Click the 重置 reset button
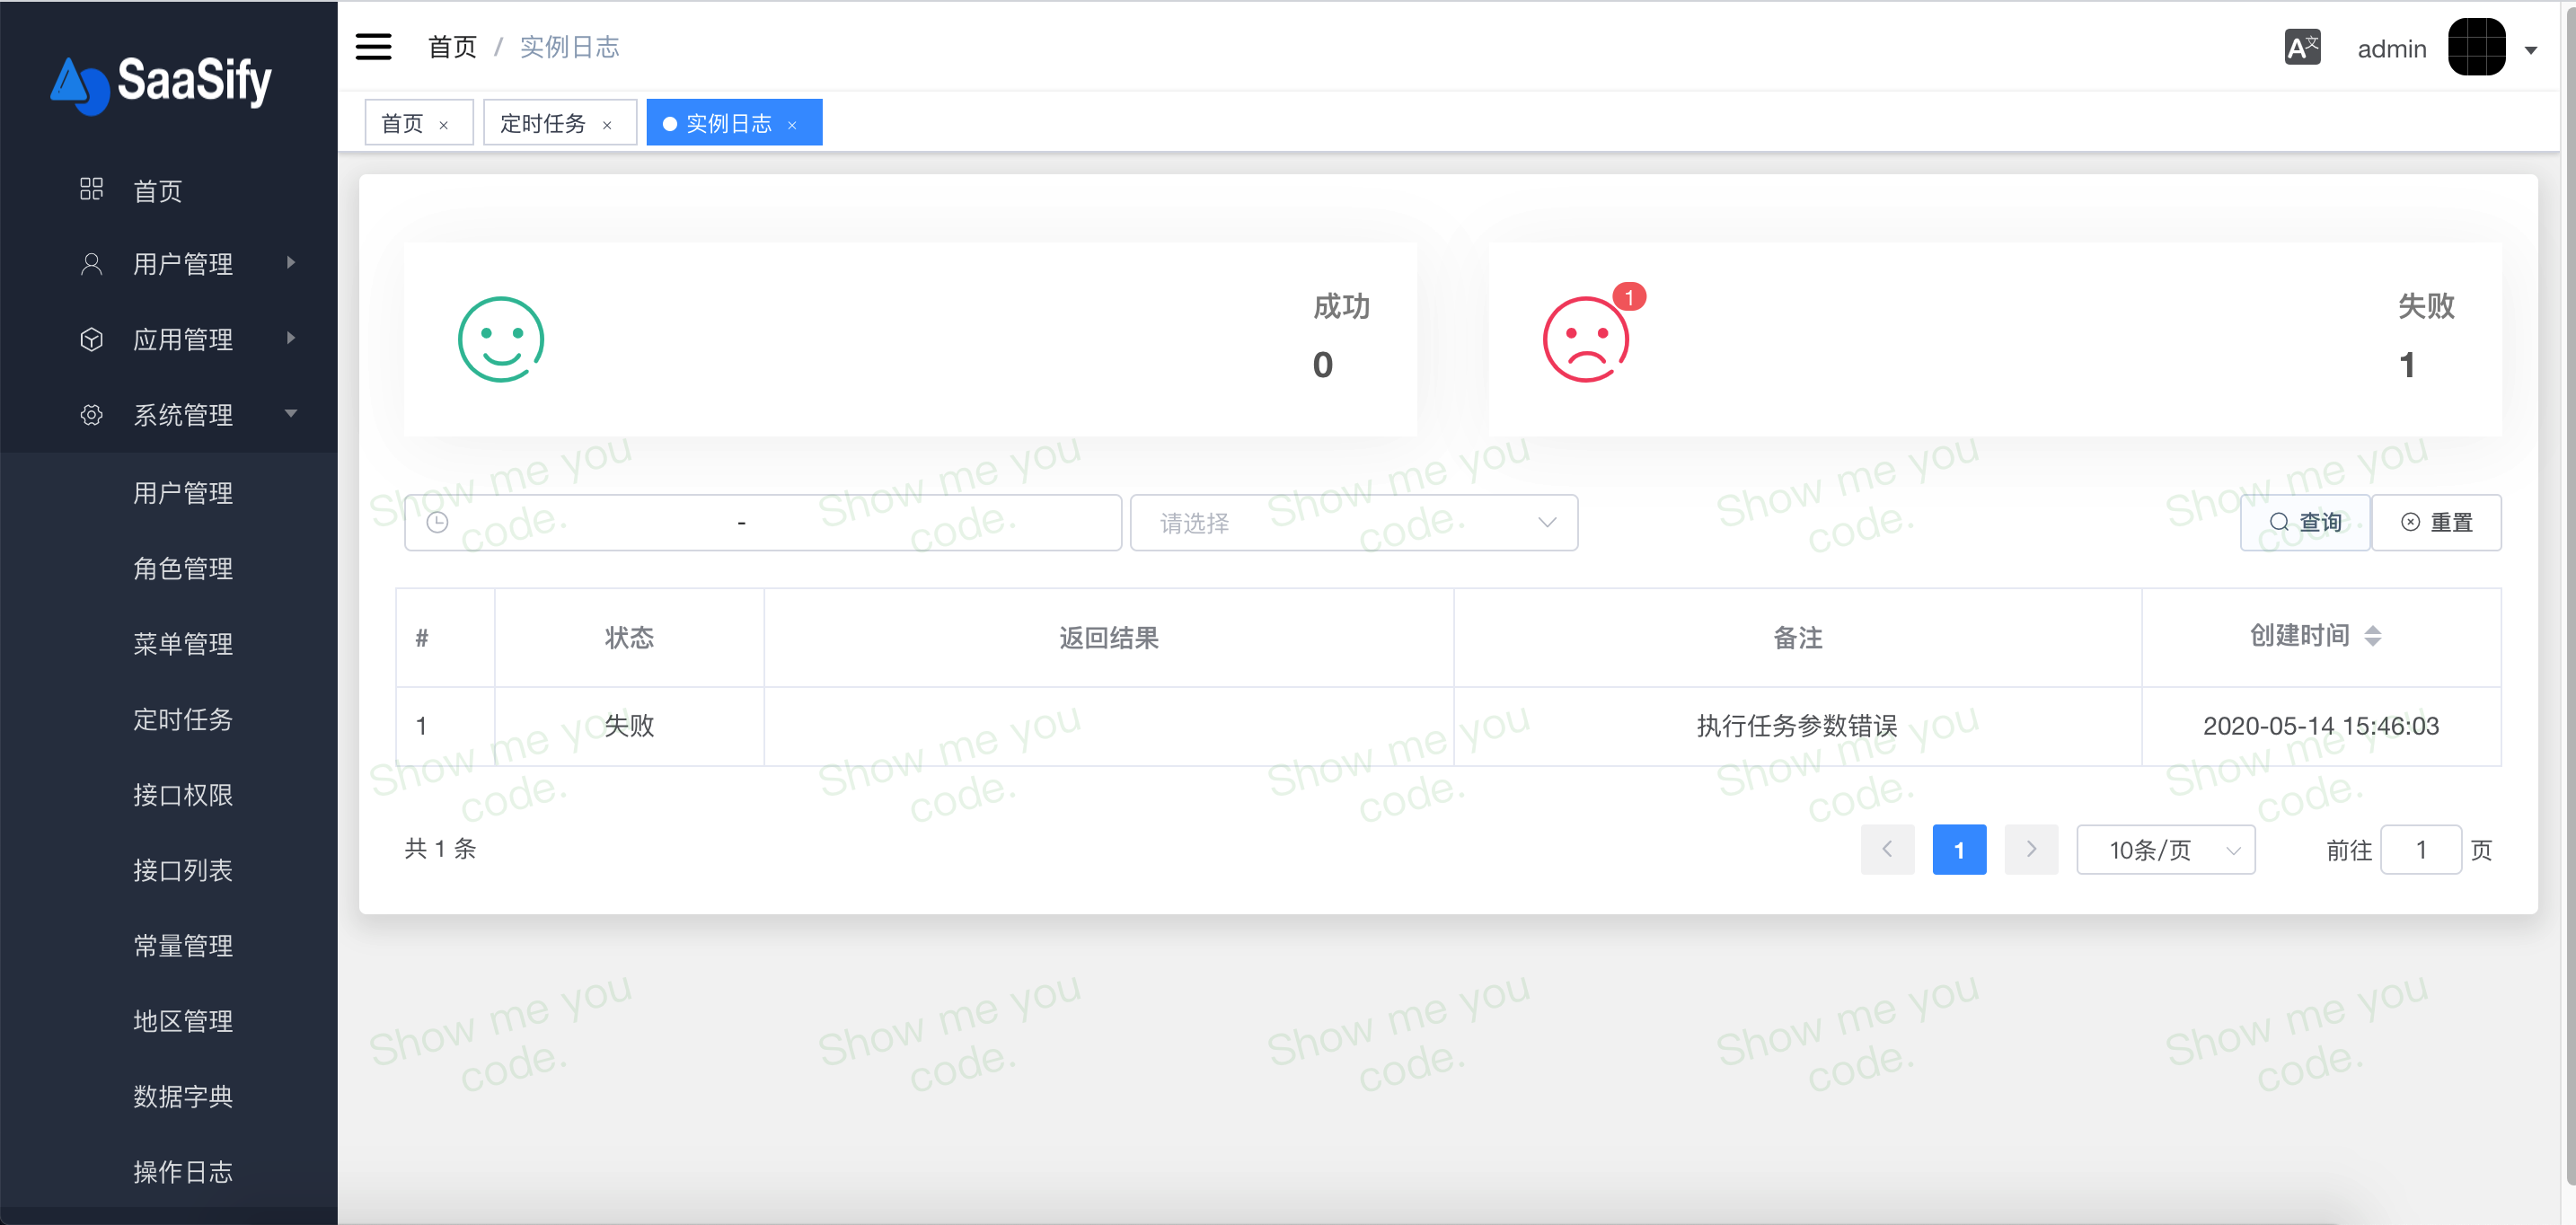This screenshot has width=2576, height=1225. pyautogui.click(x=2436, y=522)
